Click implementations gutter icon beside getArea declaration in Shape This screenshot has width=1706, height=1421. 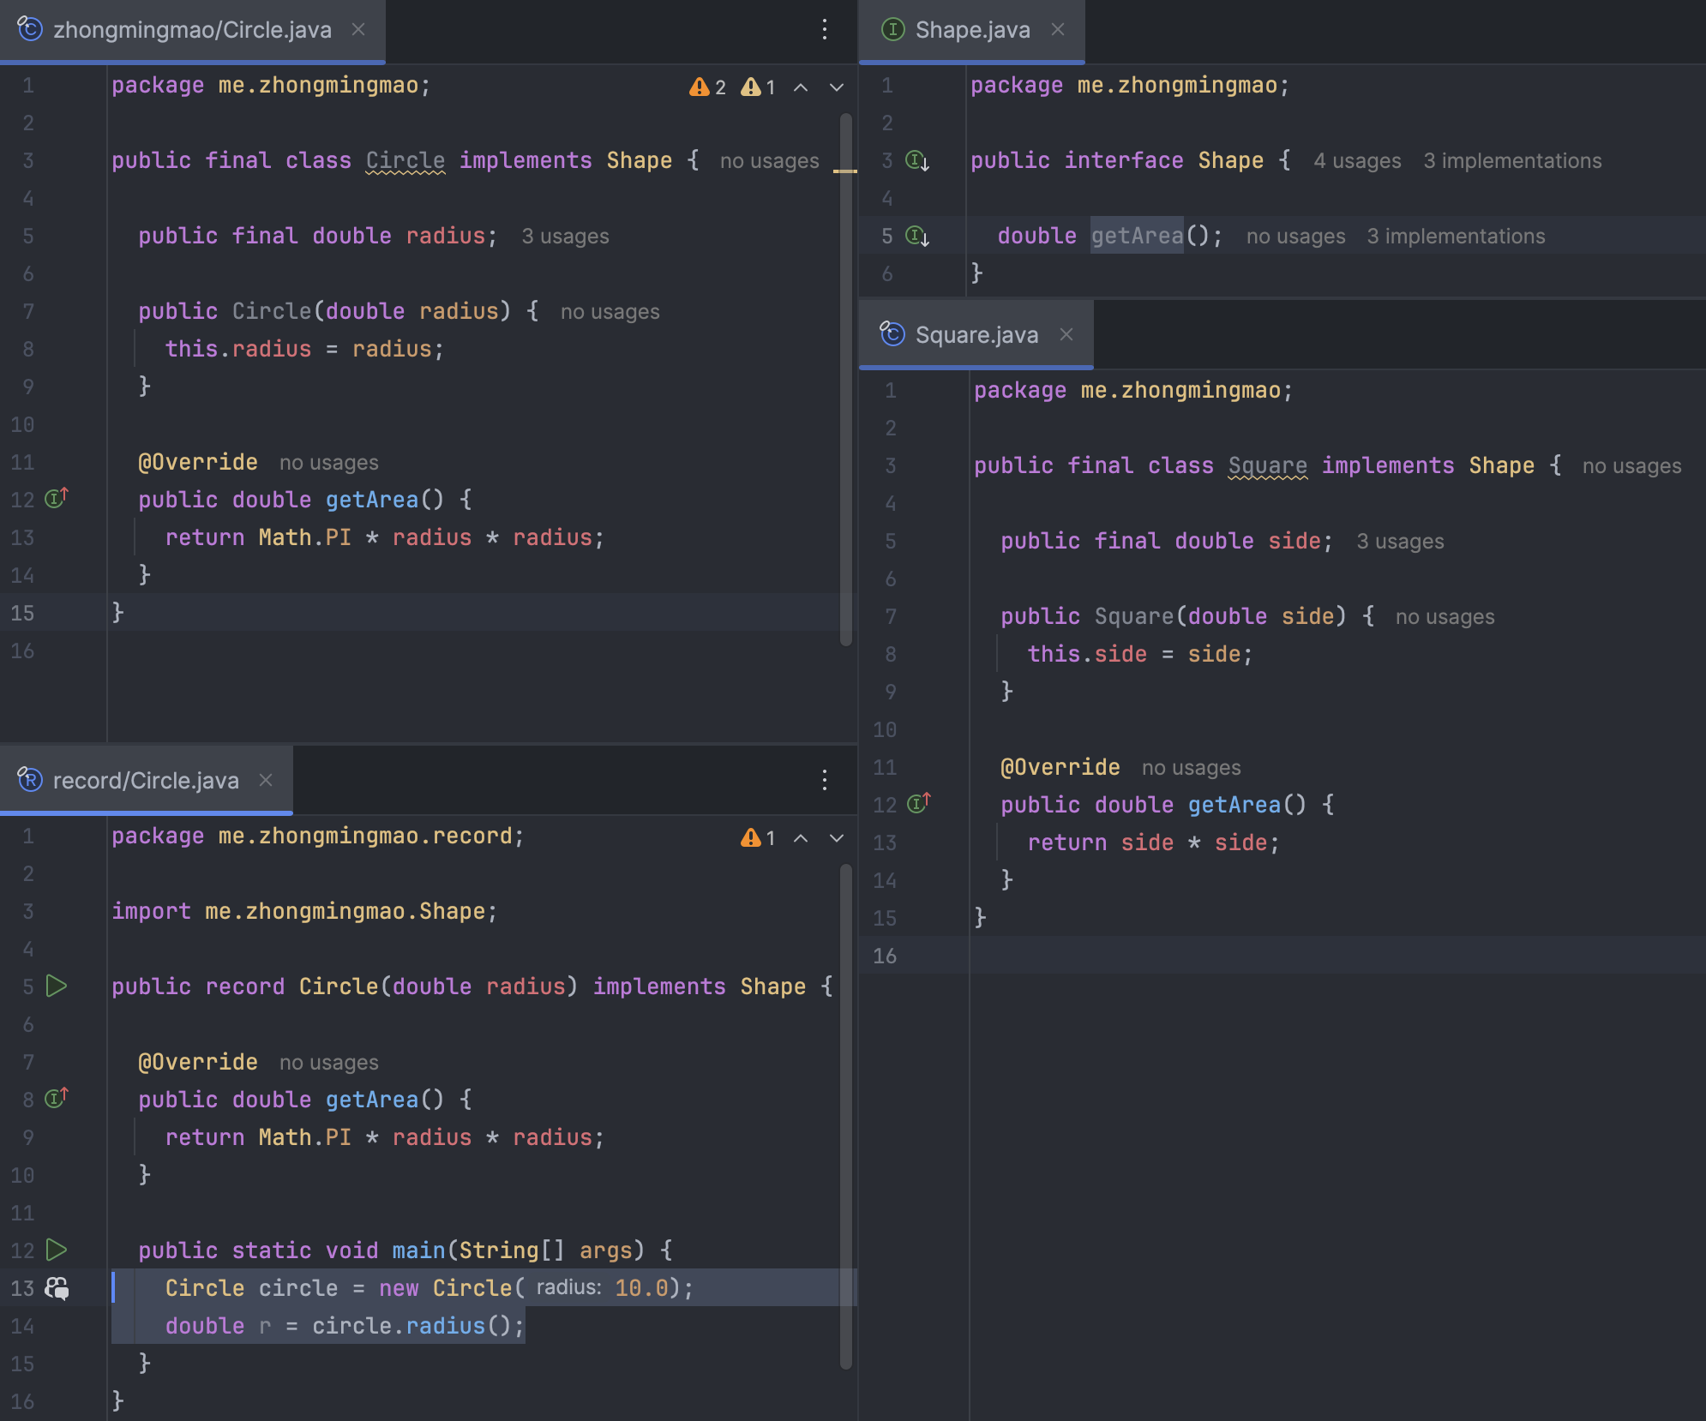coord(917,236)
